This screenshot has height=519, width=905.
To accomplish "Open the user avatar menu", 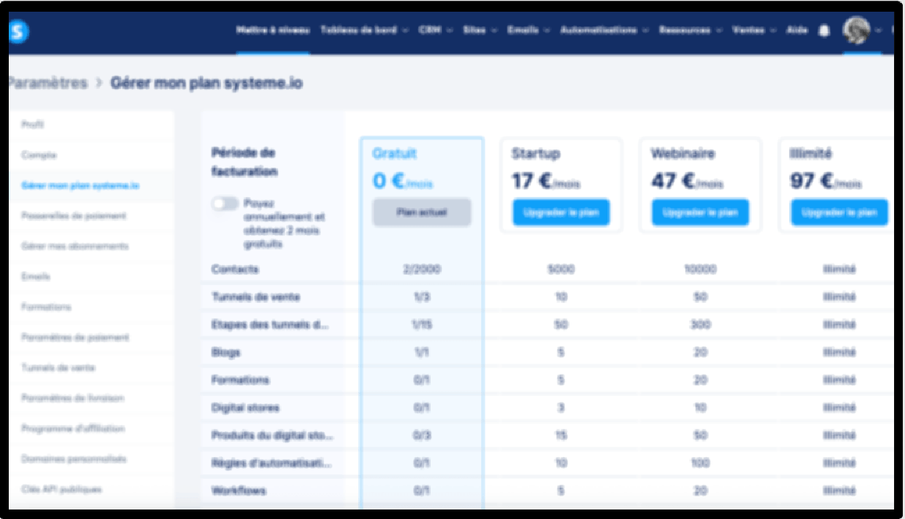I will point(855,30).
